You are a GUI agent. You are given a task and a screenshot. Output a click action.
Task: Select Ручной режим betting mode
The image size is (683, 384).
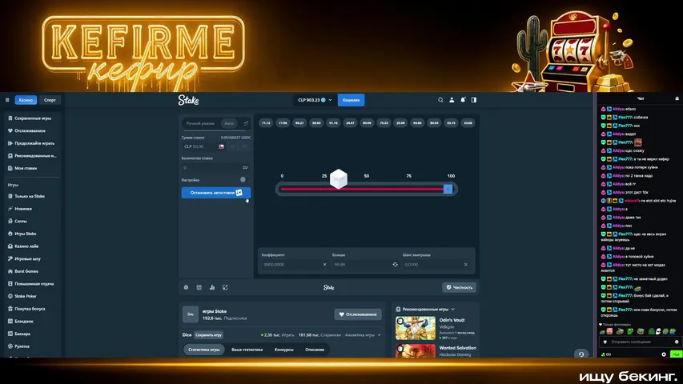(x=200, y=124)
